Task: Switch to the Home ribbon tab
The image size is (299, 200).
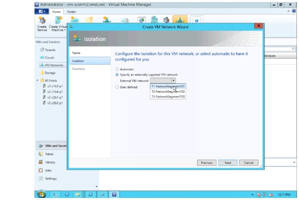Action: [x=57, y=12]
